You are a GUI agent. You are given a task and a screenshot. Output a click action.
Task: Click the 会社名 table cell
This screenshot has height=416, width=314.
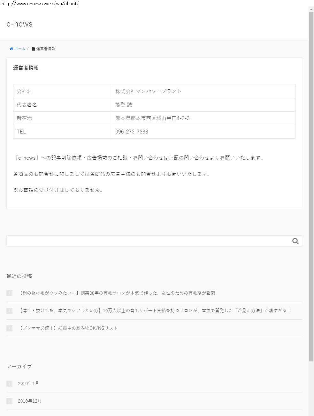click(63, 91)
